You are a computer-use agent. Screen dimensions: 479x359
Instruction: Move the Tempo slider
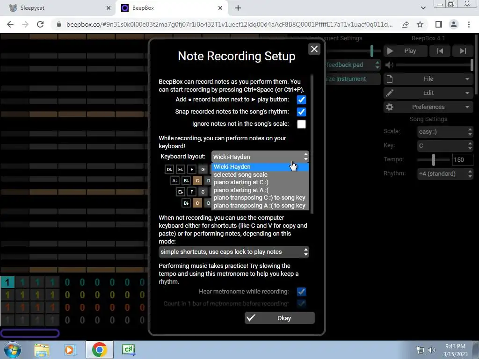(433, 160)
